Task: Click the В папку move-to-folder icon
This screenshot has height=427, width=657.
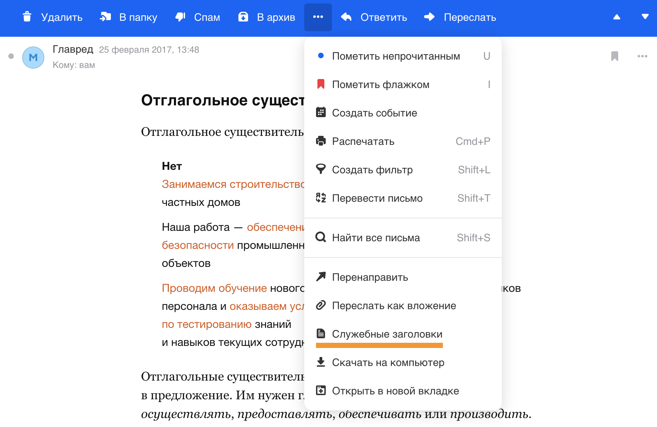Action: click(105, 17)
